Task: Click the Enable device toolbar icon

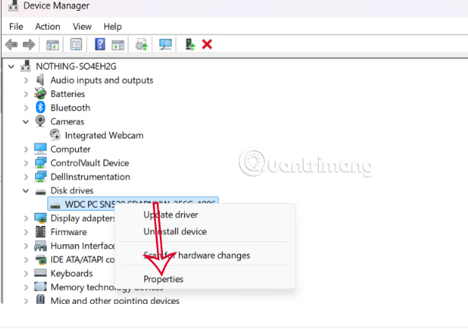Action: [190, 45]
